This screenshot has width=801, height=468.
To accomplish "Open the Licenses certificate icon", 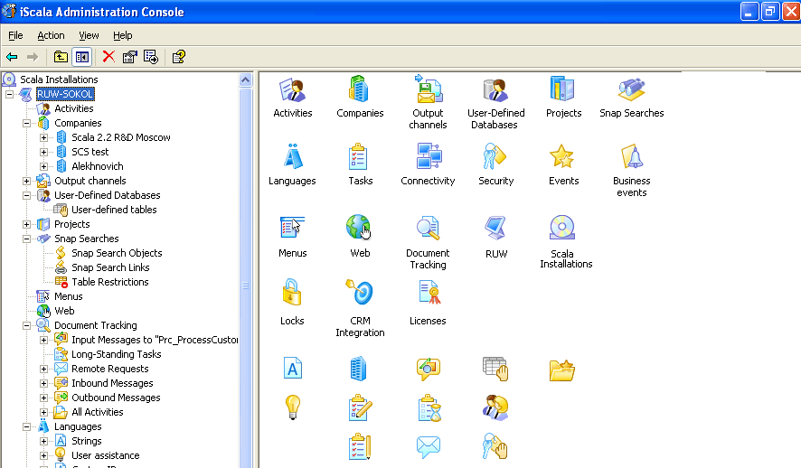I will click(x=429, y=292).
